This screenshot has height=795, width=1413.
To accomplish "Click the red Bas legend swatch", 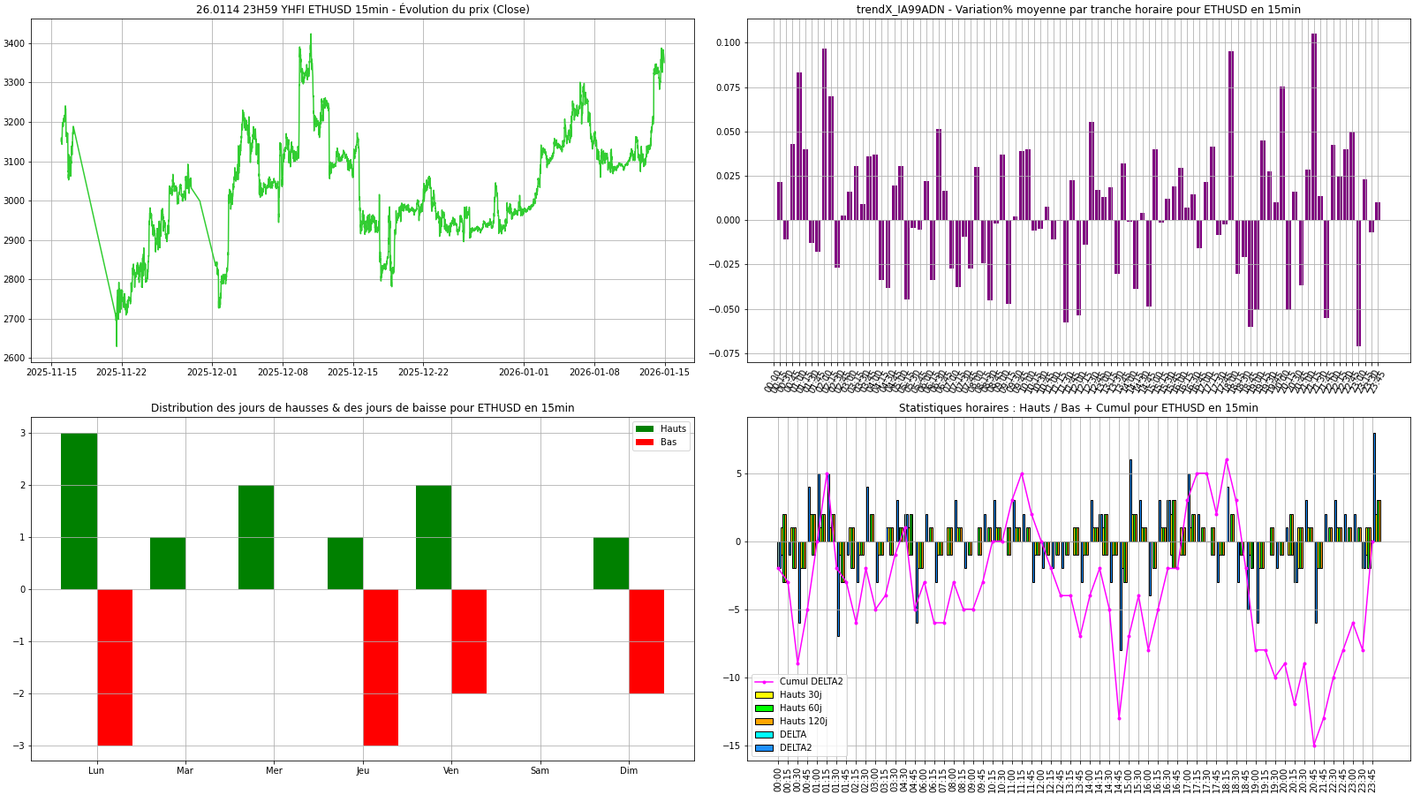I will click(x=645, y=443).
